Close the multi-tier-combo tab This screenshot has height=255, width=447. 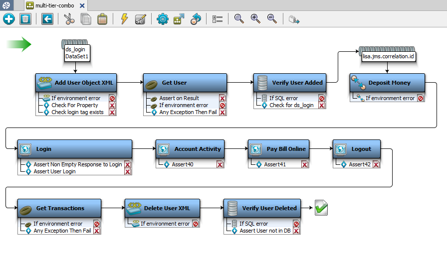coord(82,5)
